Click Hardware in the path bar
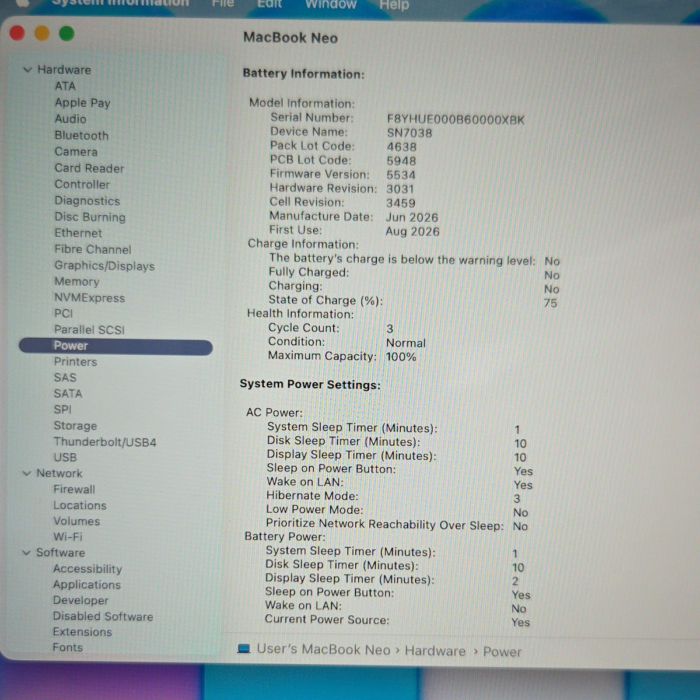Screen dimensions: 700x700 click(435, 651)
